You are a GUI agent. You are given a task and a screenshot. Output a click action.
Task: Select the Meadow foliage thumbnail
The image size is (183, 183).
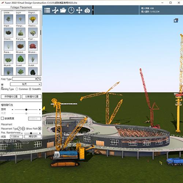tap(33, 33)
